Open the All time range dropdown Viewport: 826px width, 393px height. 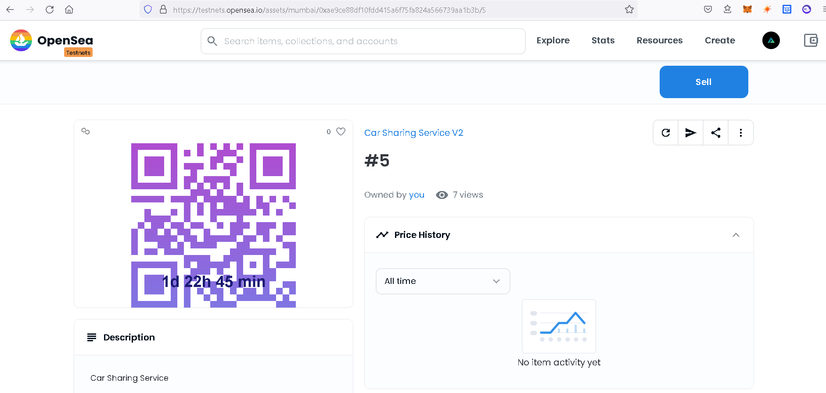coord(443,281)
